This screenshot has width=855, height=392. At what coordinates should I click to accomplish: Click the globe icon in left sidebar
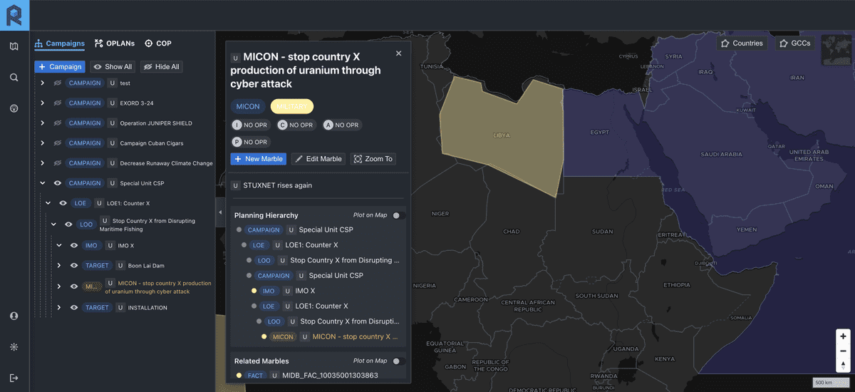(14, 108)
